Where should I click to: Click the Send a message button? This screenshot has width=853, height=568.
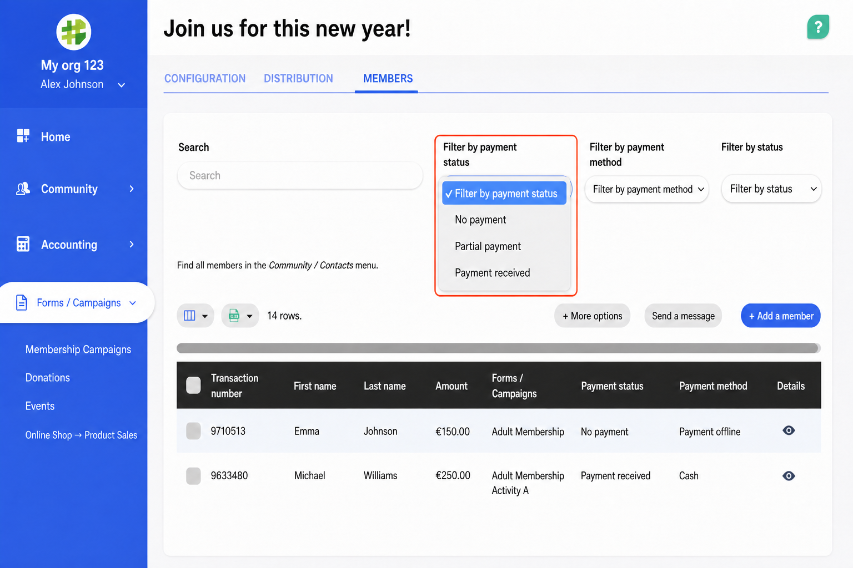(x=683, y=316)
